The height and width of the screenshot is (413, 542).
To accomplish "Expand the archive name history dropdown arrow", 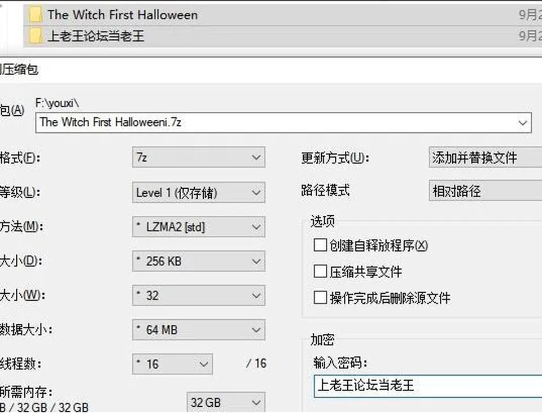I will pyautogui.click(x=522, y=123).
